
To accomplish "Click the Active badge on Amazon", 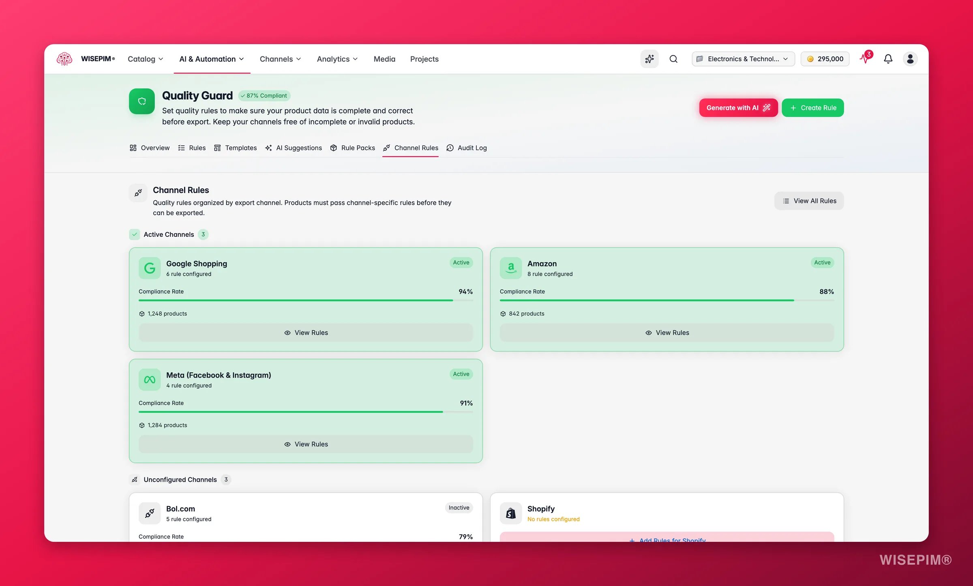I will [822, 262].
